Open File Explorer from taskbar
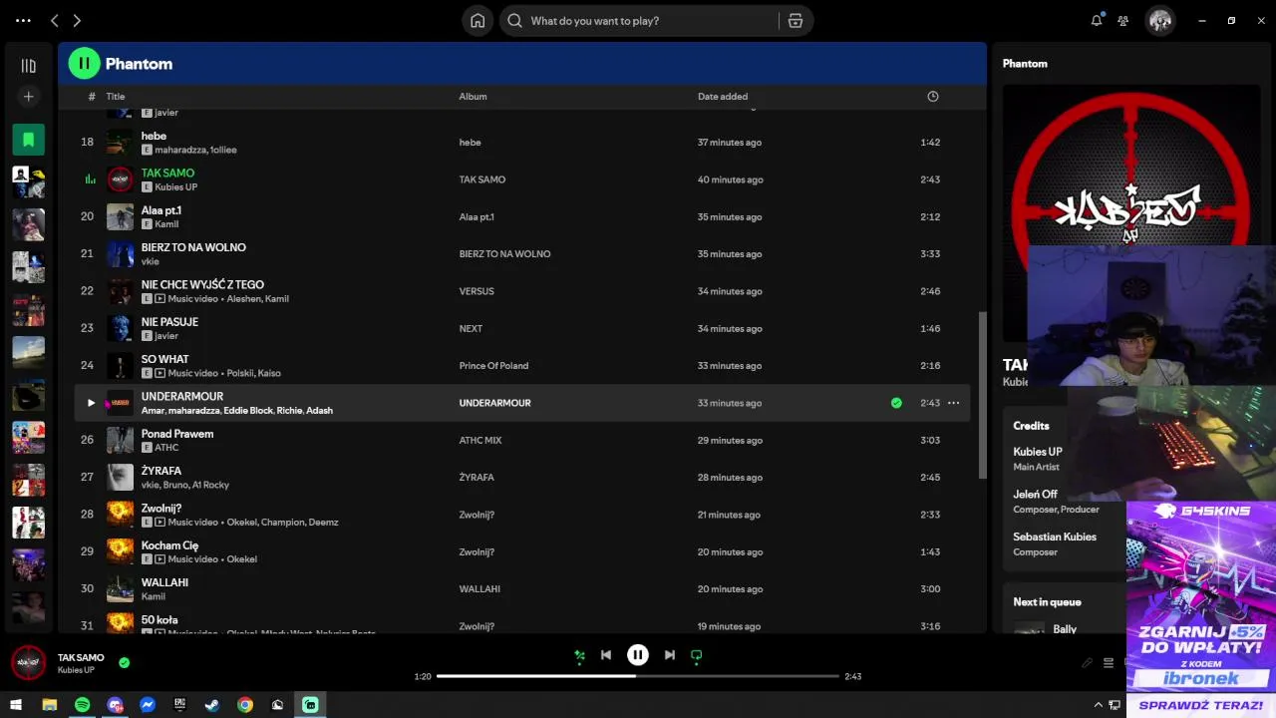Image resolution: width=1276 pixels, height=718 pixels. [49, 705]
